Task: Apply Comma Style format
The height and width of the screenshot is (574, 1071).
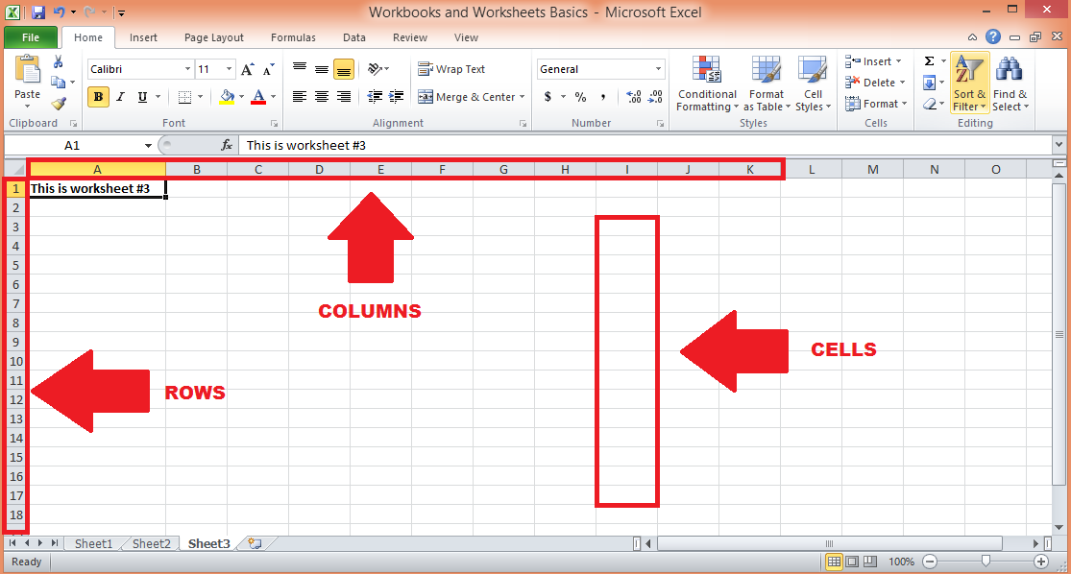Action: tap(603, 97)
